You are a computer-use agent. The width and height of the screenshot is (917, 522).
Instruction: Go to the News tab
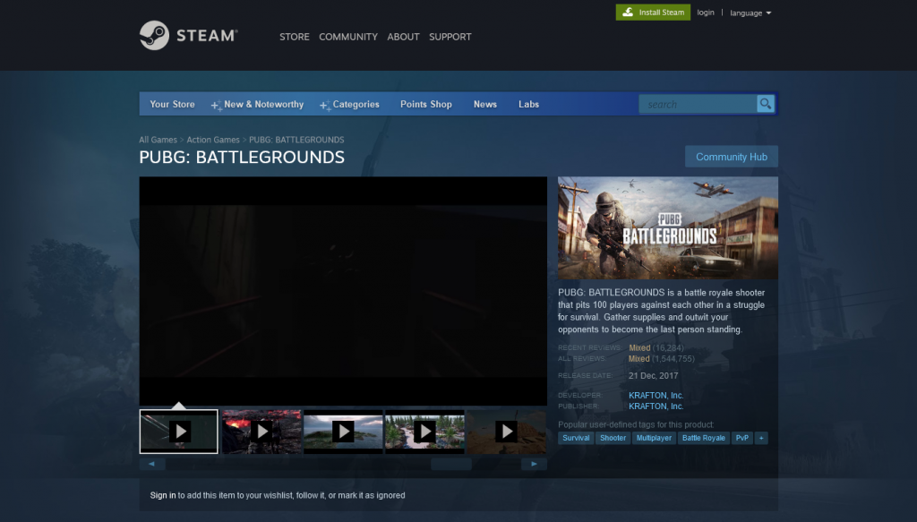pyautogui.click(x=484, y=104)
